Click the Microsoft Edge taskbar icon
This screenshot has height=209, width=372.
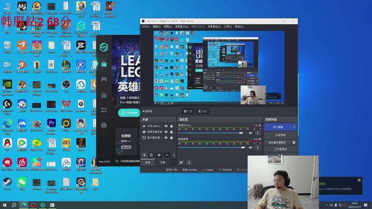24,205
